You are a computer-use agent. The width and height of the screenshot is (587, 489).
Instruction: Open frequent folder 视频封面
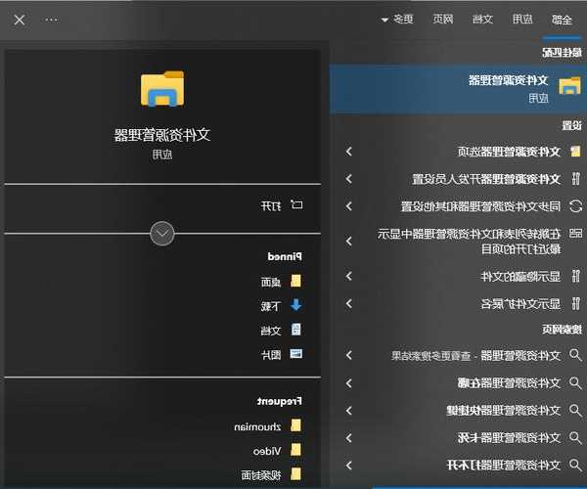pos(261,475)
